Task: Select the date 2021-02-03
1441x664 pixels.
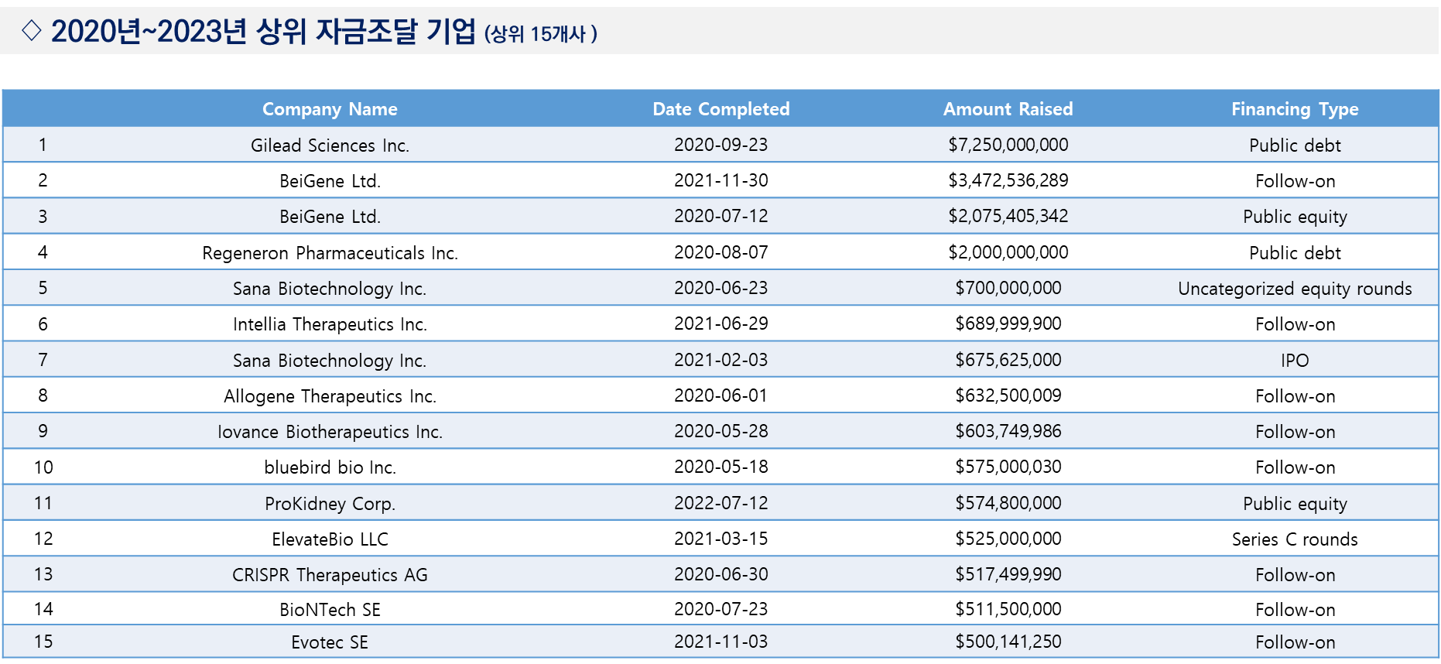Action: (x=721, y=360)
